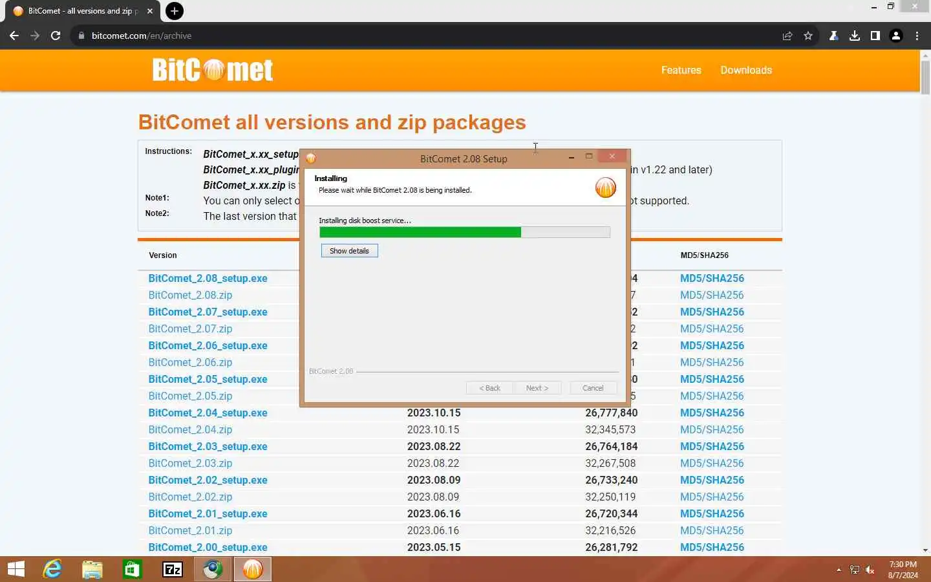Download BitComet_2.00_setup.exe
The width and height of the screenshot is (931, 582).
click(208, 547)
